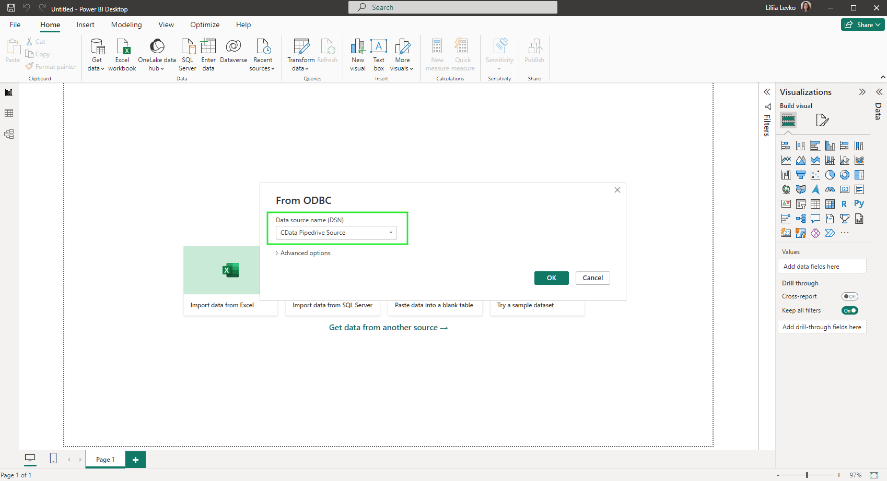This screenshot has width=887, height=481.
Task: Click Excel workbook in ribbon
Action: [122, 55]
